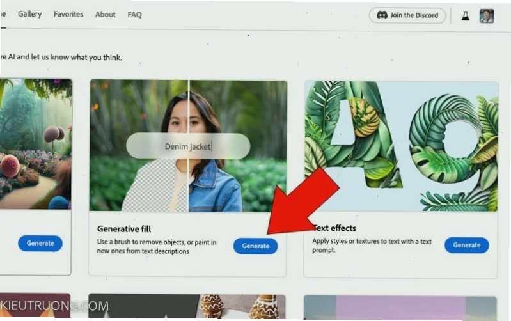Open the FAQ page
Screen dimensions: 511x321
[134, 15]
